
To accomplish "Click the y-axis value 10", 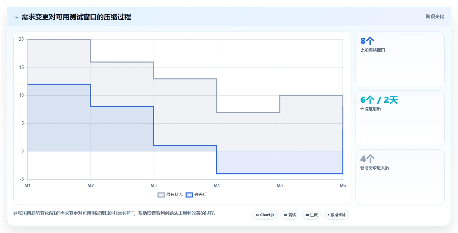I will 21,95.
